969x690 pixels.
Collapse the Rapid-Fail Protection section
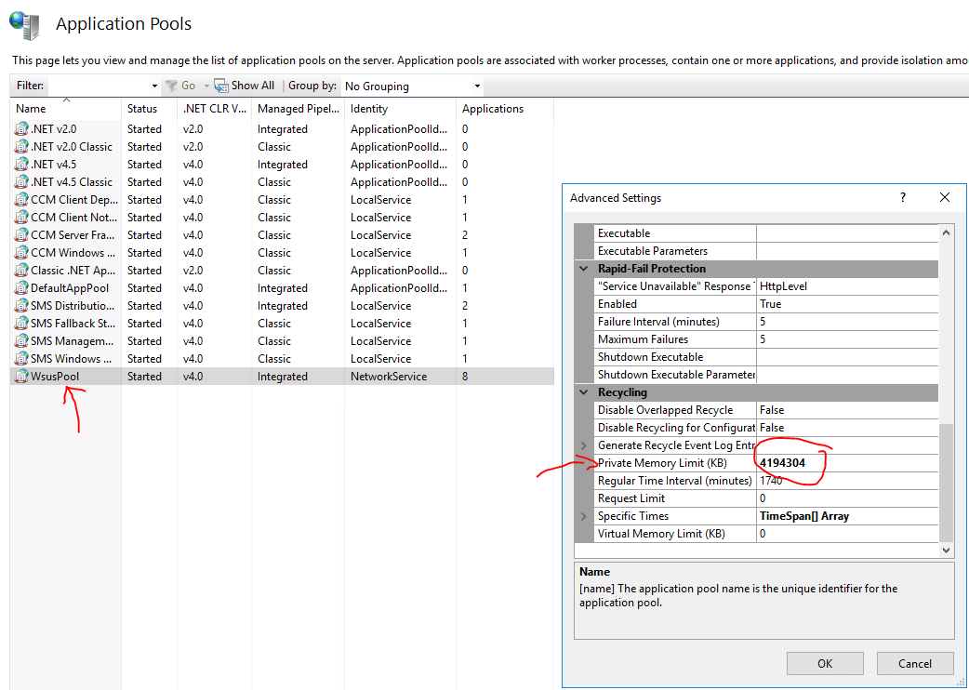584,269
